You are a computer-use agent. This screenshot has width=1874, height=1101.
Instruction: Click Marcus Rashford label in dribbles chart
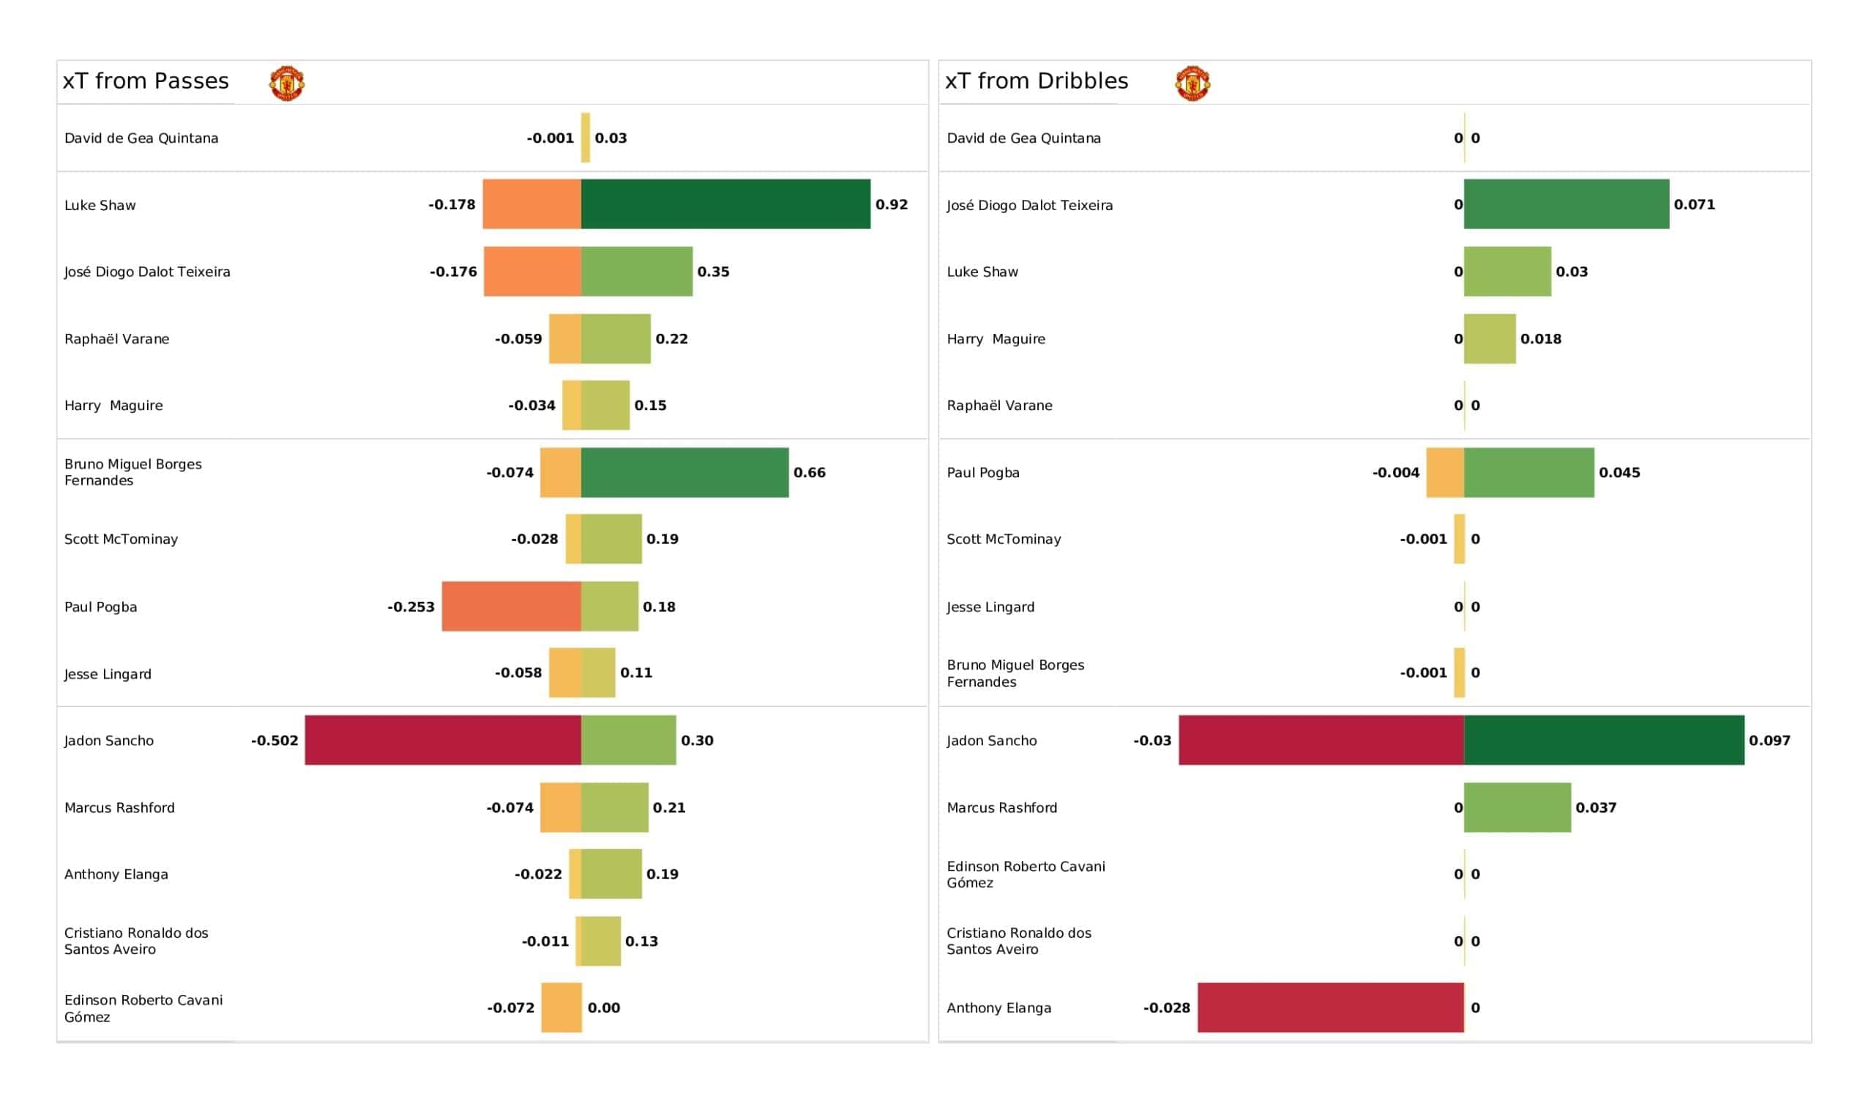tap(1001, 807)
